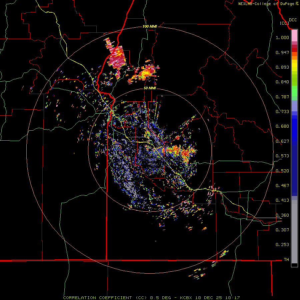Click the 0.627 scale value

(282, 141)
